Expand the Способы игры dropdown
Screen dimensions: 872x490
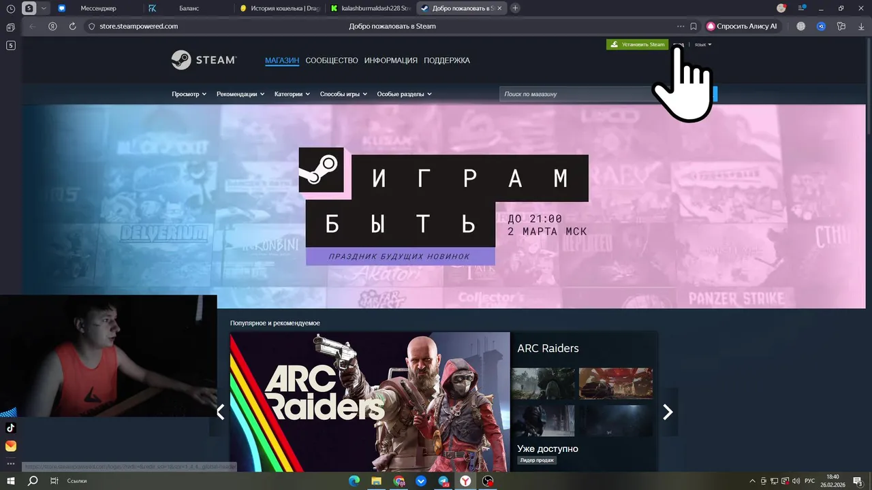pyautogui.click(x=343, y=94)
